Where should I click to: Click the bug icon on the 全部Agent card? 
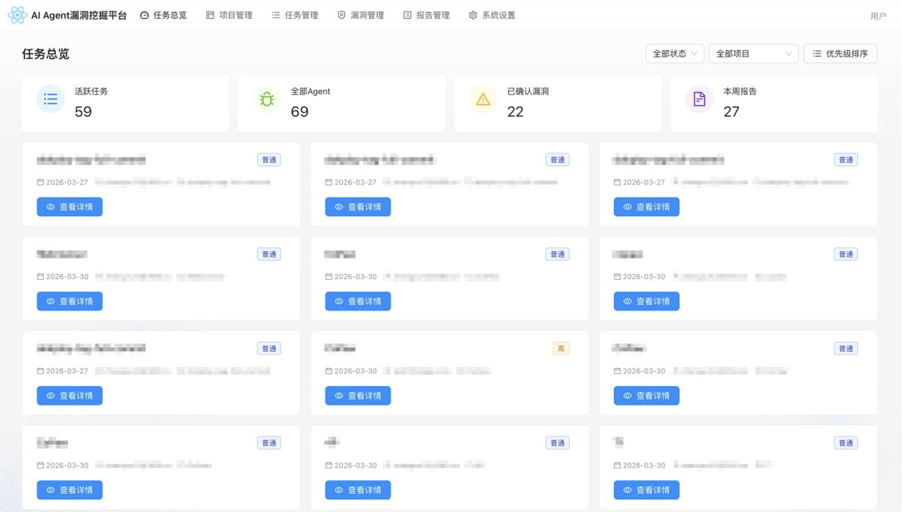pyautogui.click(x=266, y=99)
